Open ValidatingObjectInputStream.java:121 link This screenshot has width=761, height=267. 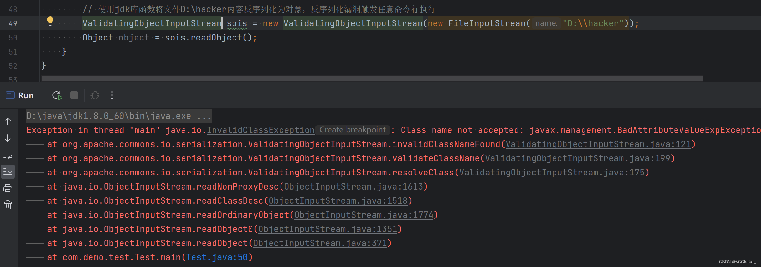(x=598, y=144)
